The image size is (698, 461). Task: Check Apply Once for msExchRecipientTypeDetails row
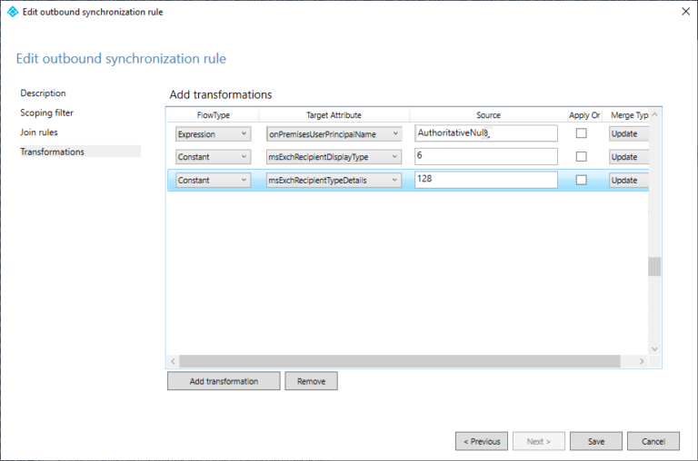[x=582, y=181]
